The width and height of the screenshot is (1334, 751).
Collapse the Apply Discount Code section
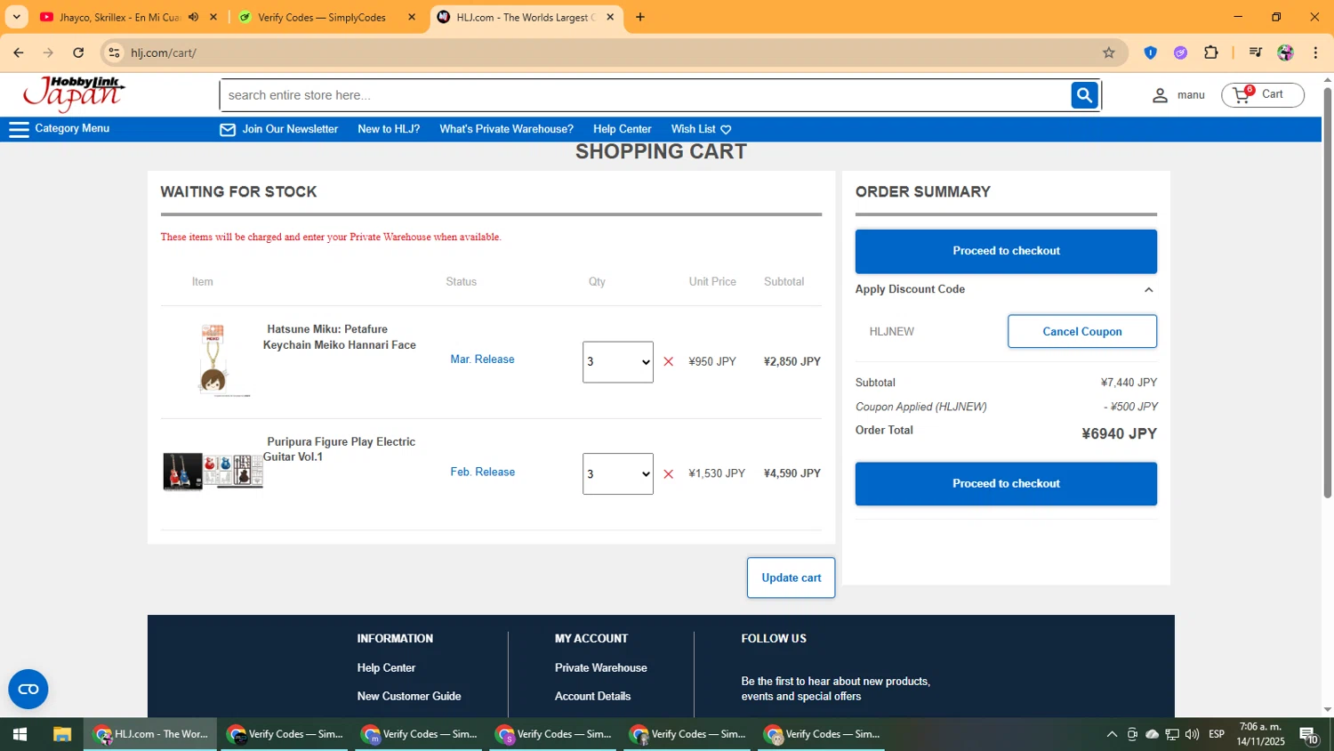pos(1148,290)
